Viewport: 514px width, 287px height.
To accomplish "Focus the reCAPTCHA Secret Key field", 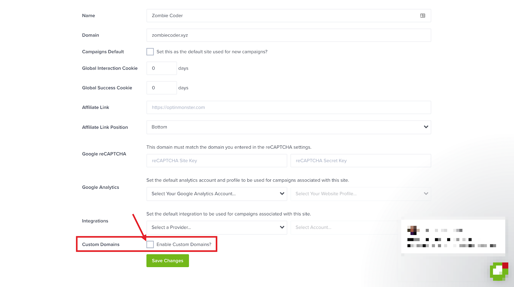I will (360, 161).
